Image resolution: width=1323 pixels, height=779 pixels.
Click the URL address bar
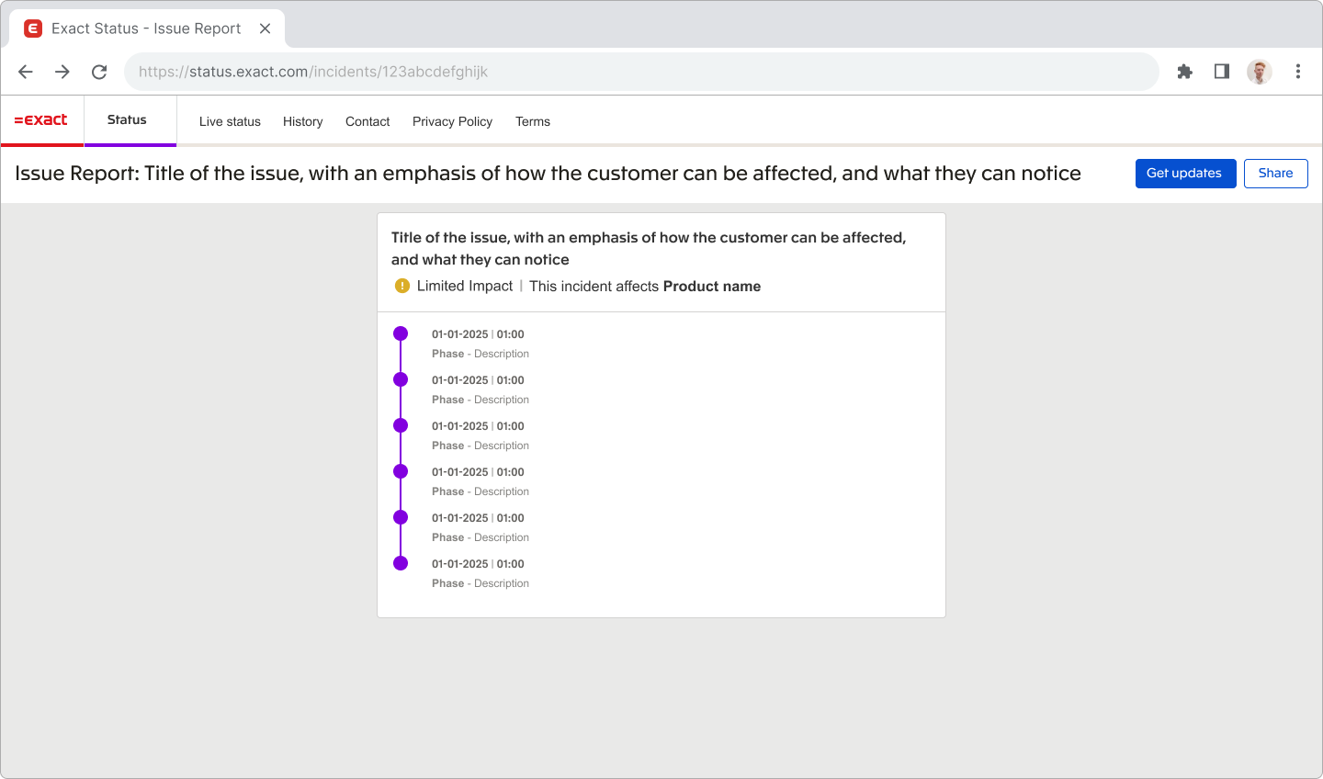coord(641,72)
